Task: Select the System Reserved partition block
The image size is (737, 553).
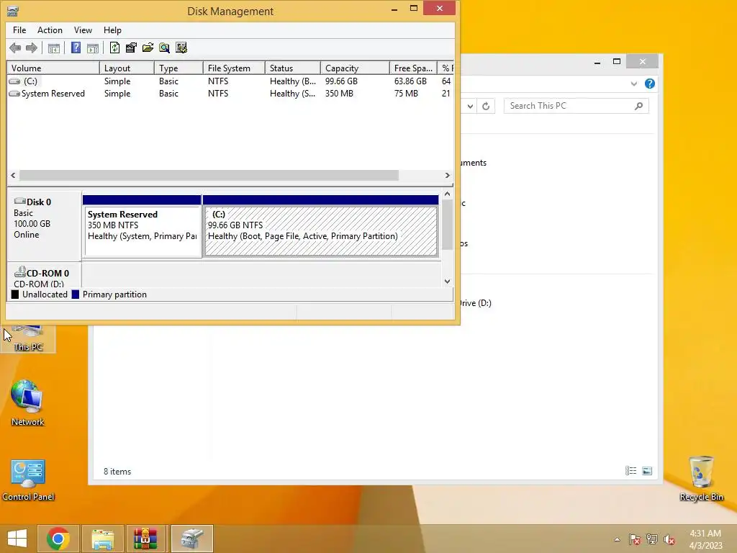Action: [x=142, y=227]
